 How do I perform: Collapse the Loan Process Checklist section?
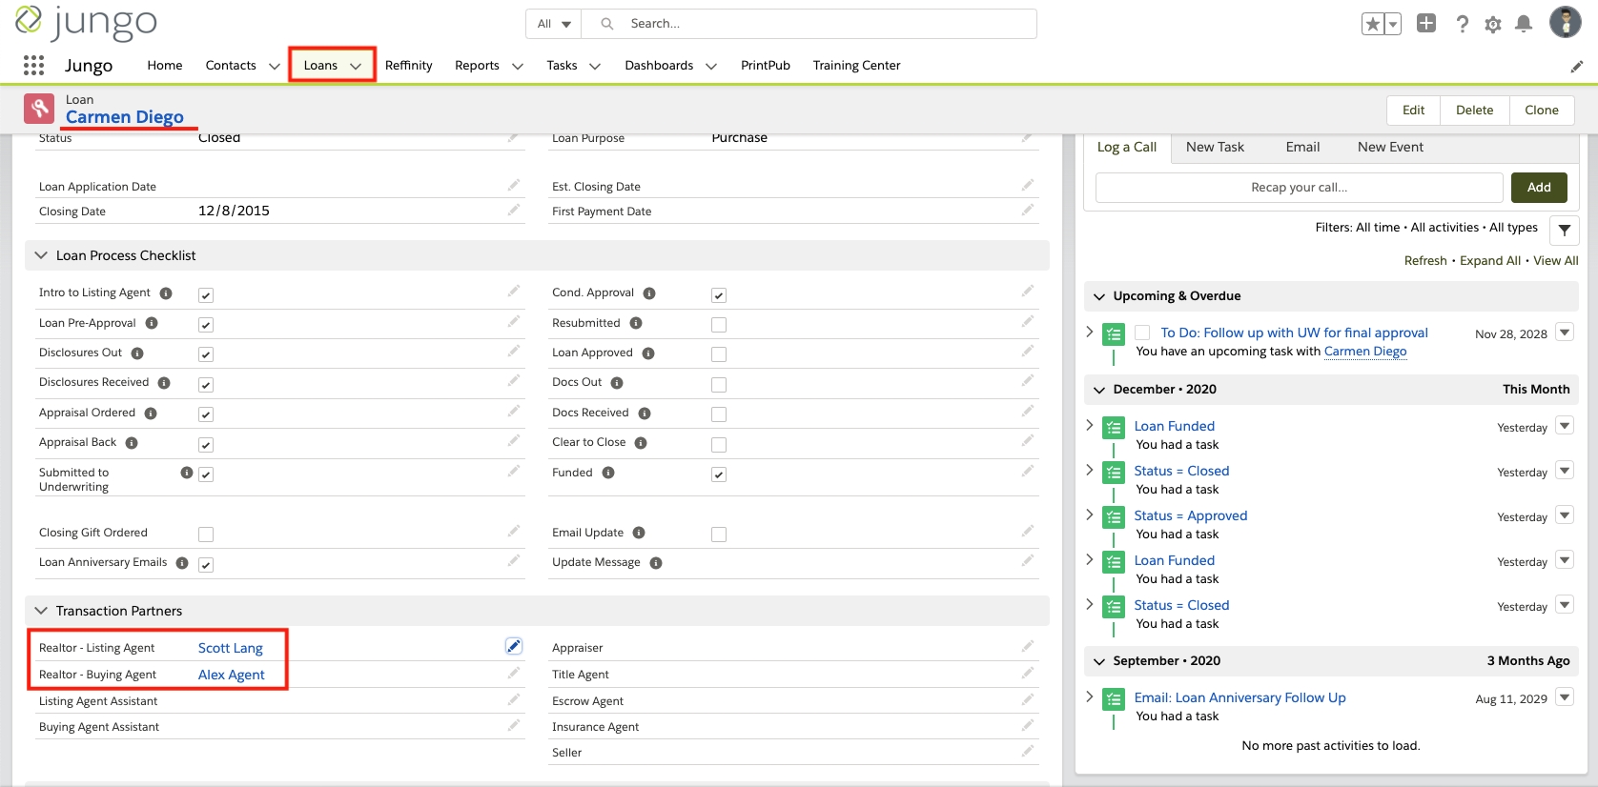[41, 255]
